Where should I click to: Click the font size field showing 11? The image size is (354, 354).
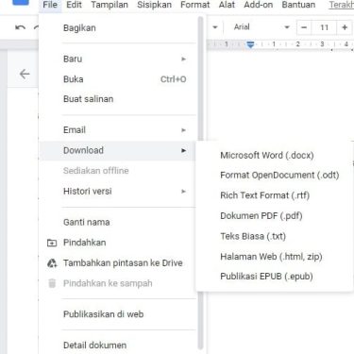pyautogui.click(x=324, y=27)
